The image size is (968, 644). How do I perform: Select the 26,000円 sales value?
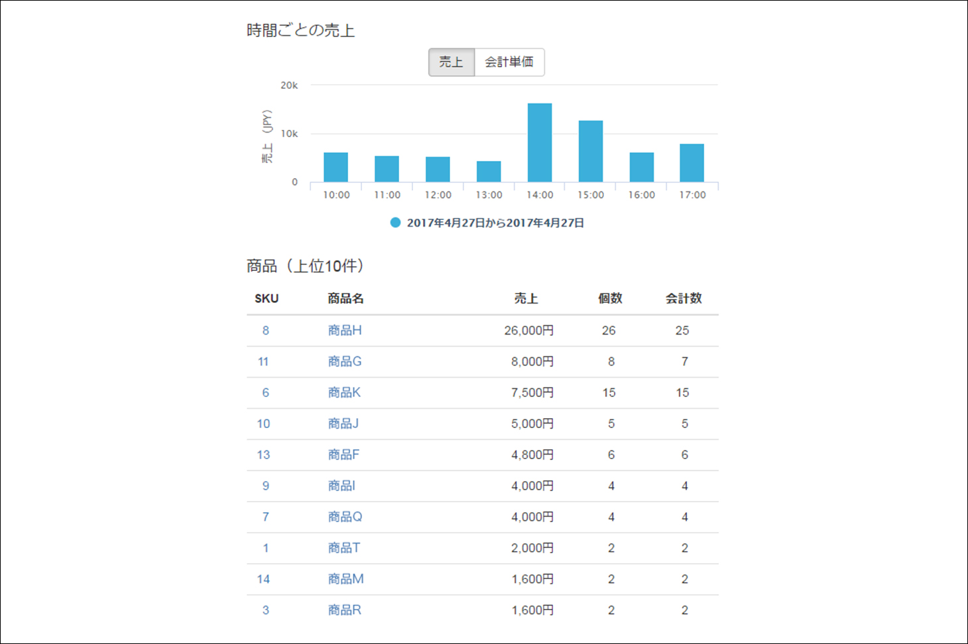tap(529, 331)
